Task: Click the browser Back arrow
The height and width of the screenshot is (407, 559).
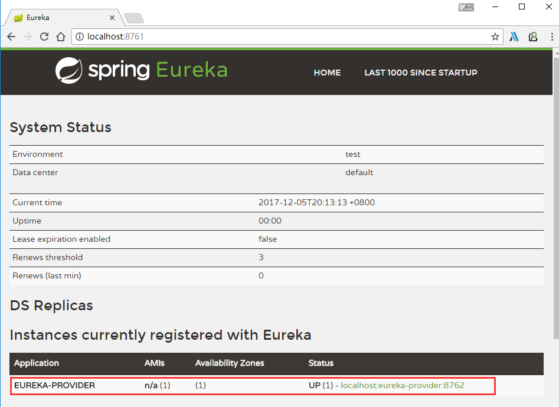Action: (x=11, y=37)
